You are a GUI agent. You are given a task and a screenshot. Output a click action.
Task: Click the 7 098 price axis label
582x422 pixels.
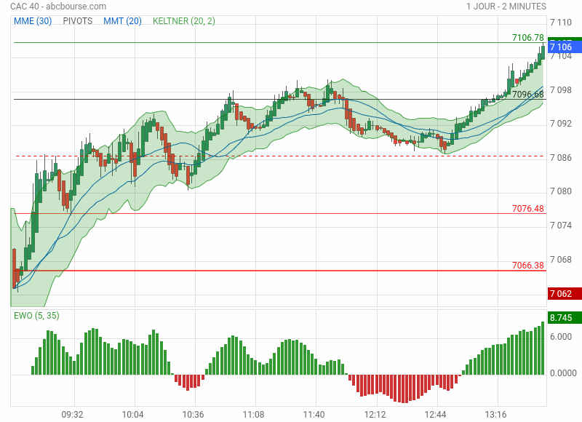click(x=561, y=90)
